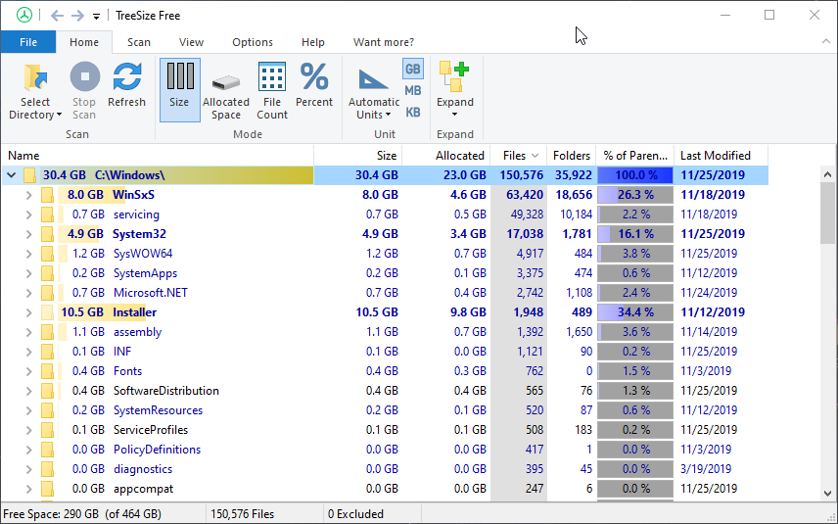Sort by the Size column header
Viewport: 838px width, 524px height.
coord(357,156)
